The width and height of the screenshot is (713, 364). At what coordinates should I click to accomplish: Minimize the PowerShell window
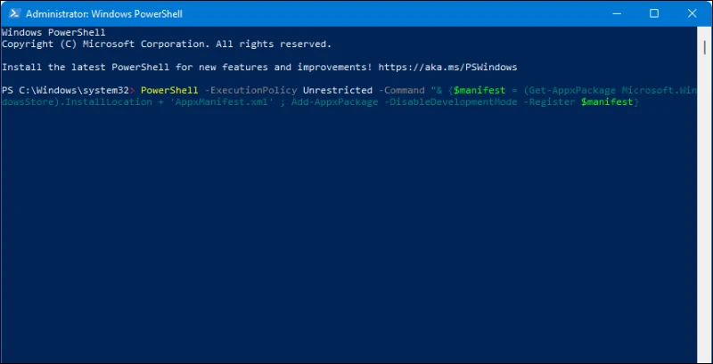click(616, 13)
